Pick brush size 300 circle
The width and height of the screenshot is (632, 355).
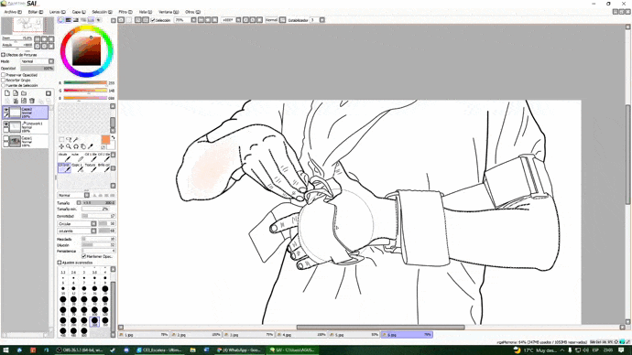(x=94, y=321)
